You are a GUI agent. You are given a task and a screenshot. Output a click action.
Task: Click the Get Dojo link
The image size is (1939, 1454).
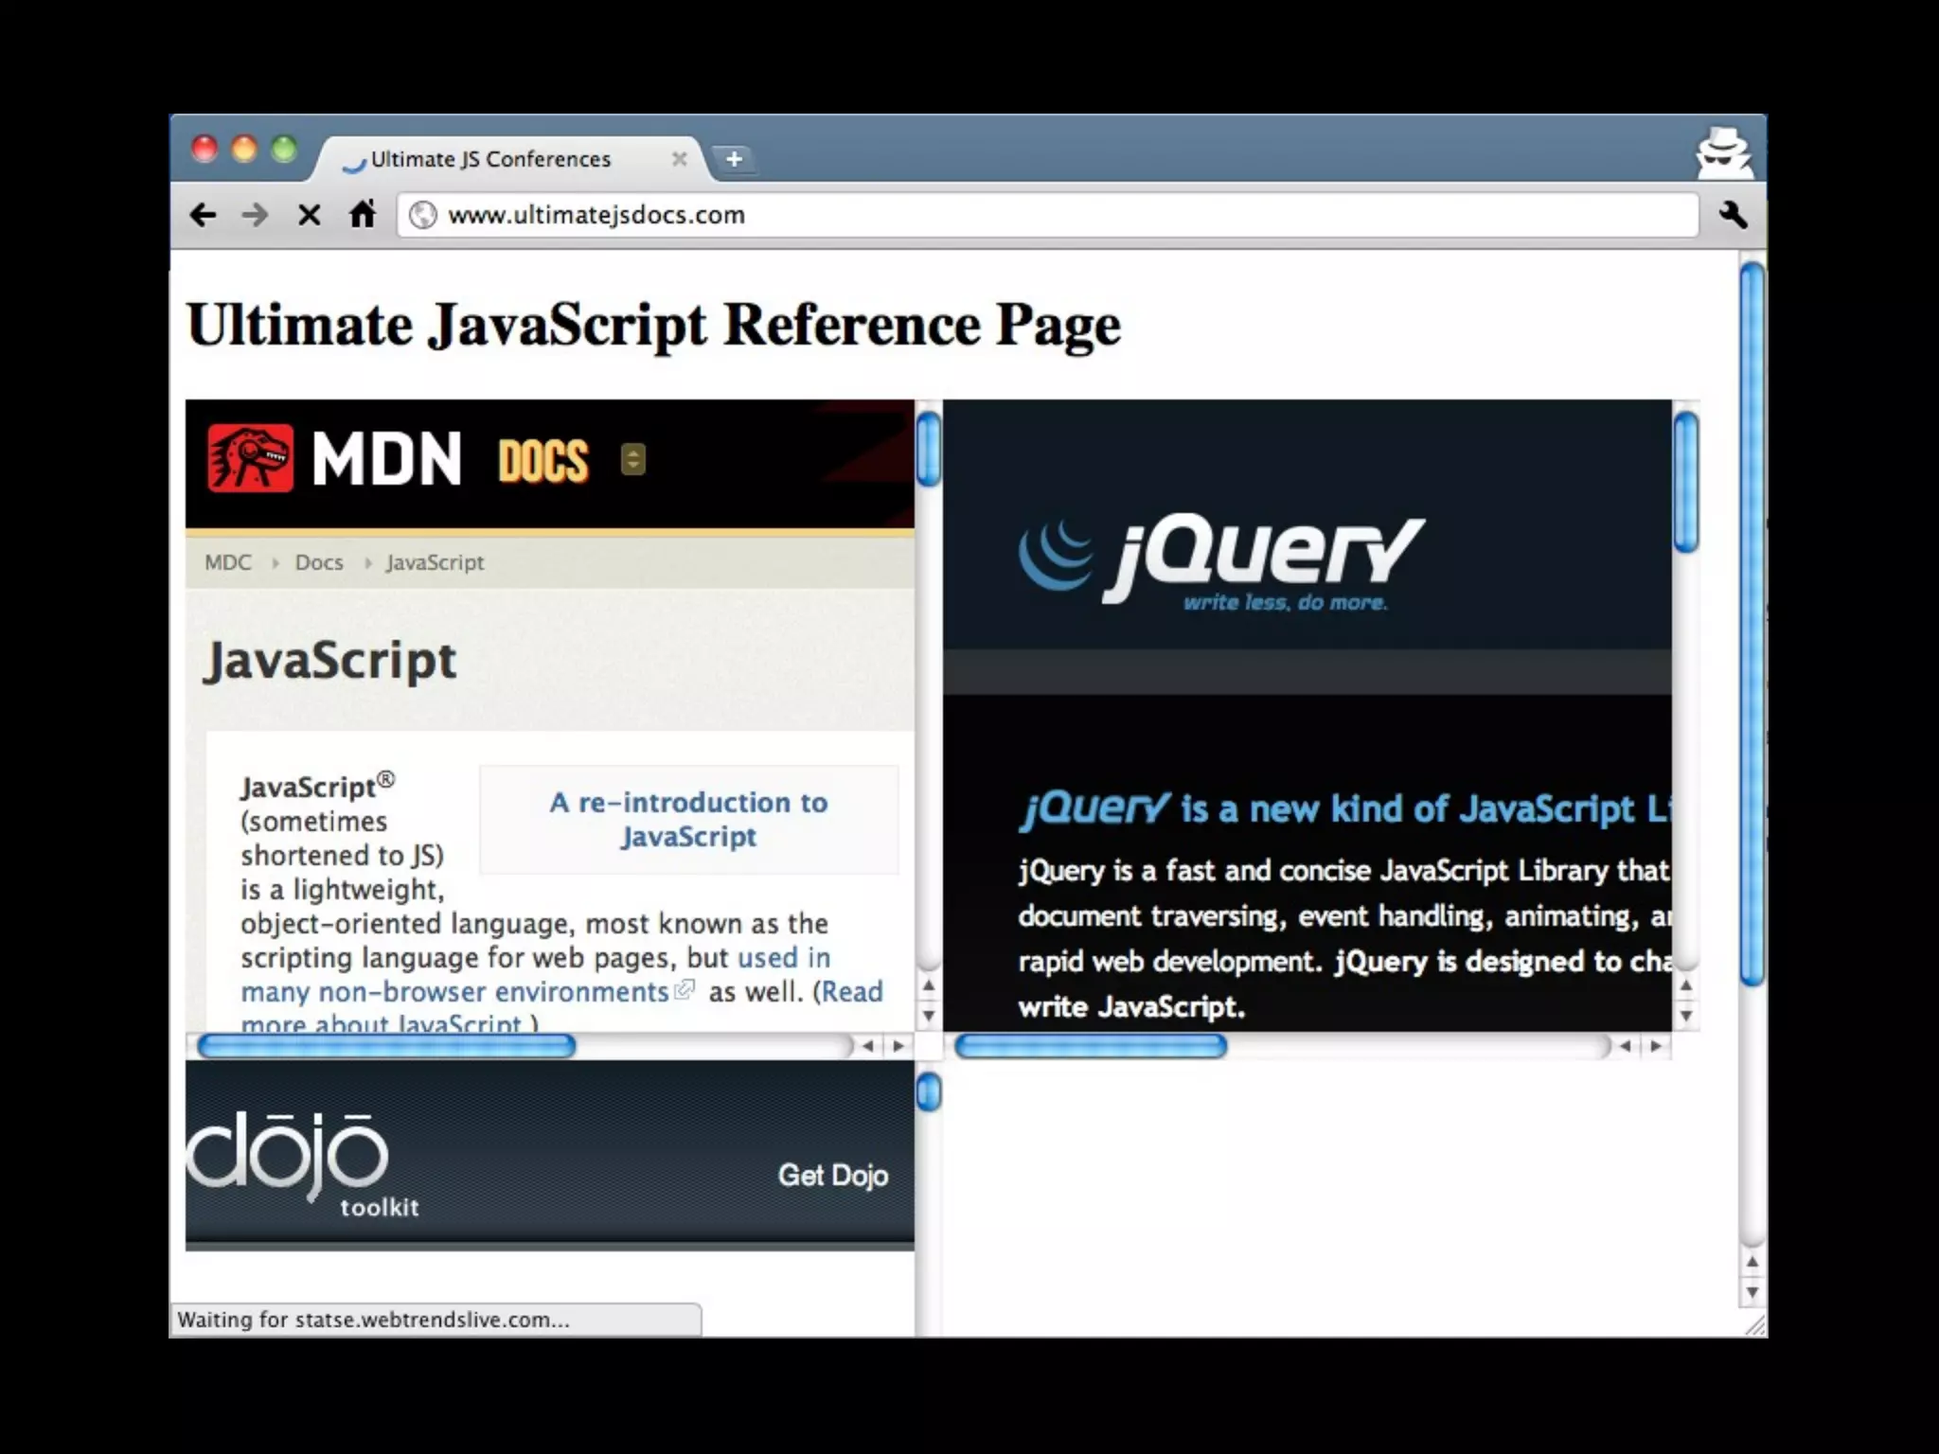point(832,1175)
